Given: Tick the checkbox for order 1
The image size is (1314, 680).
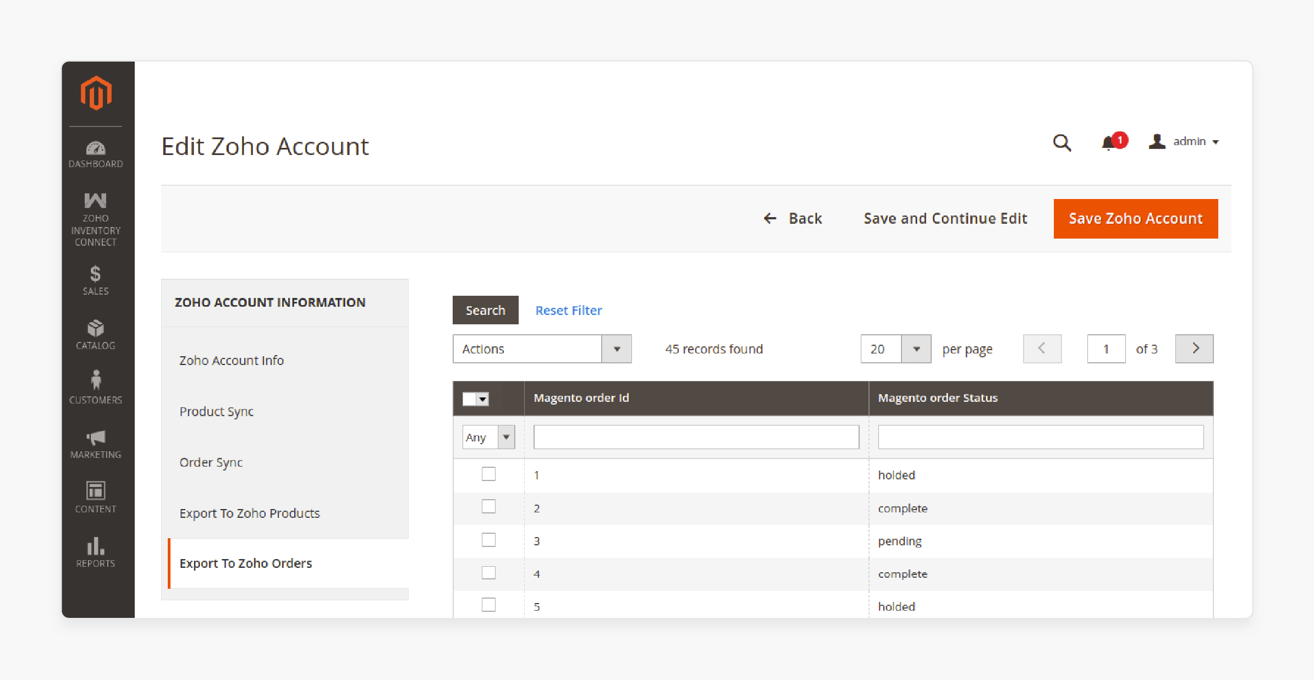Looking at the screenshot, I should [488, 474].
